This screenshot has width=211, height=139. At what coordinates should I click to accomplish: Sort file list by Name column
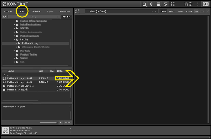tap(22, 71)
